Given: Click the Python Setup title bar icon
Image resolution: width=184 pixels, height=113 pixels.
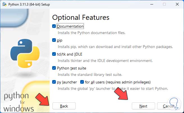Looking at the screenshot, I should pos(4,4).
